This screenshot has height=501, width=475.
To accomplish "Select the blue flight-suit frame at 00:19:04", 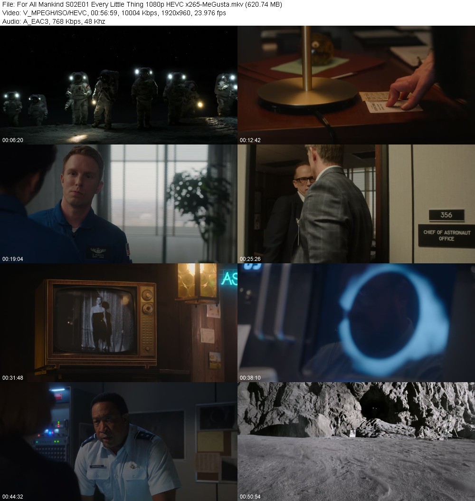I will click(x=118, y=204).
